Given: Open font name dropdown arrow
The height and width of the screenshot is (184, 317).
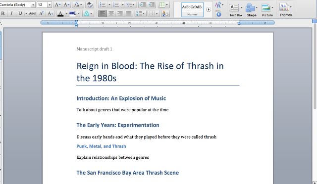Looking at the screenshot, I should point(33,4).
